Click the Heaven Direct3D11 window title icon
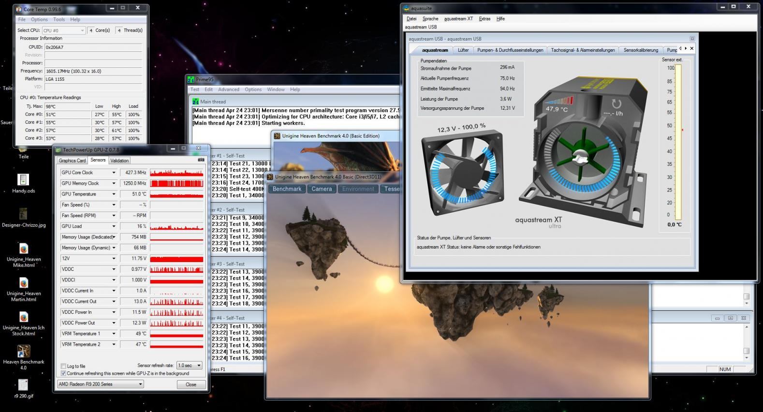 pyautogui.click(x=270, y=177)
